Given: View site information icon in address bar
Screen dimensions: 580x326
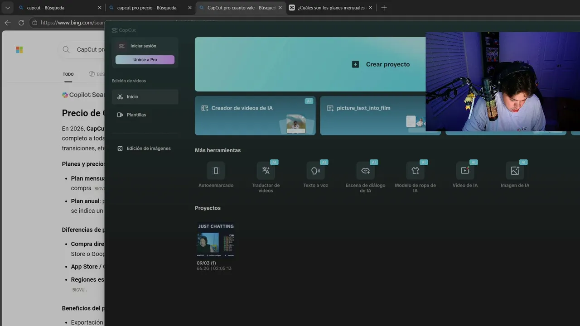Looking at the screenshot, I should [x=34, y=23].
